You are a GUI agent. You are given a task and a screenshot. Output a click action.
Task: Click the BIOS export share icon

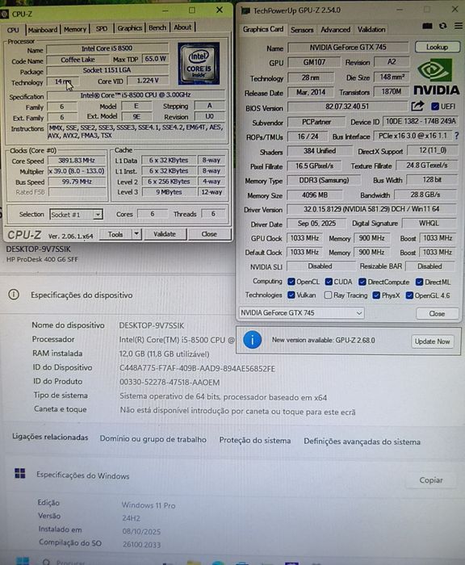coord(417,107)
